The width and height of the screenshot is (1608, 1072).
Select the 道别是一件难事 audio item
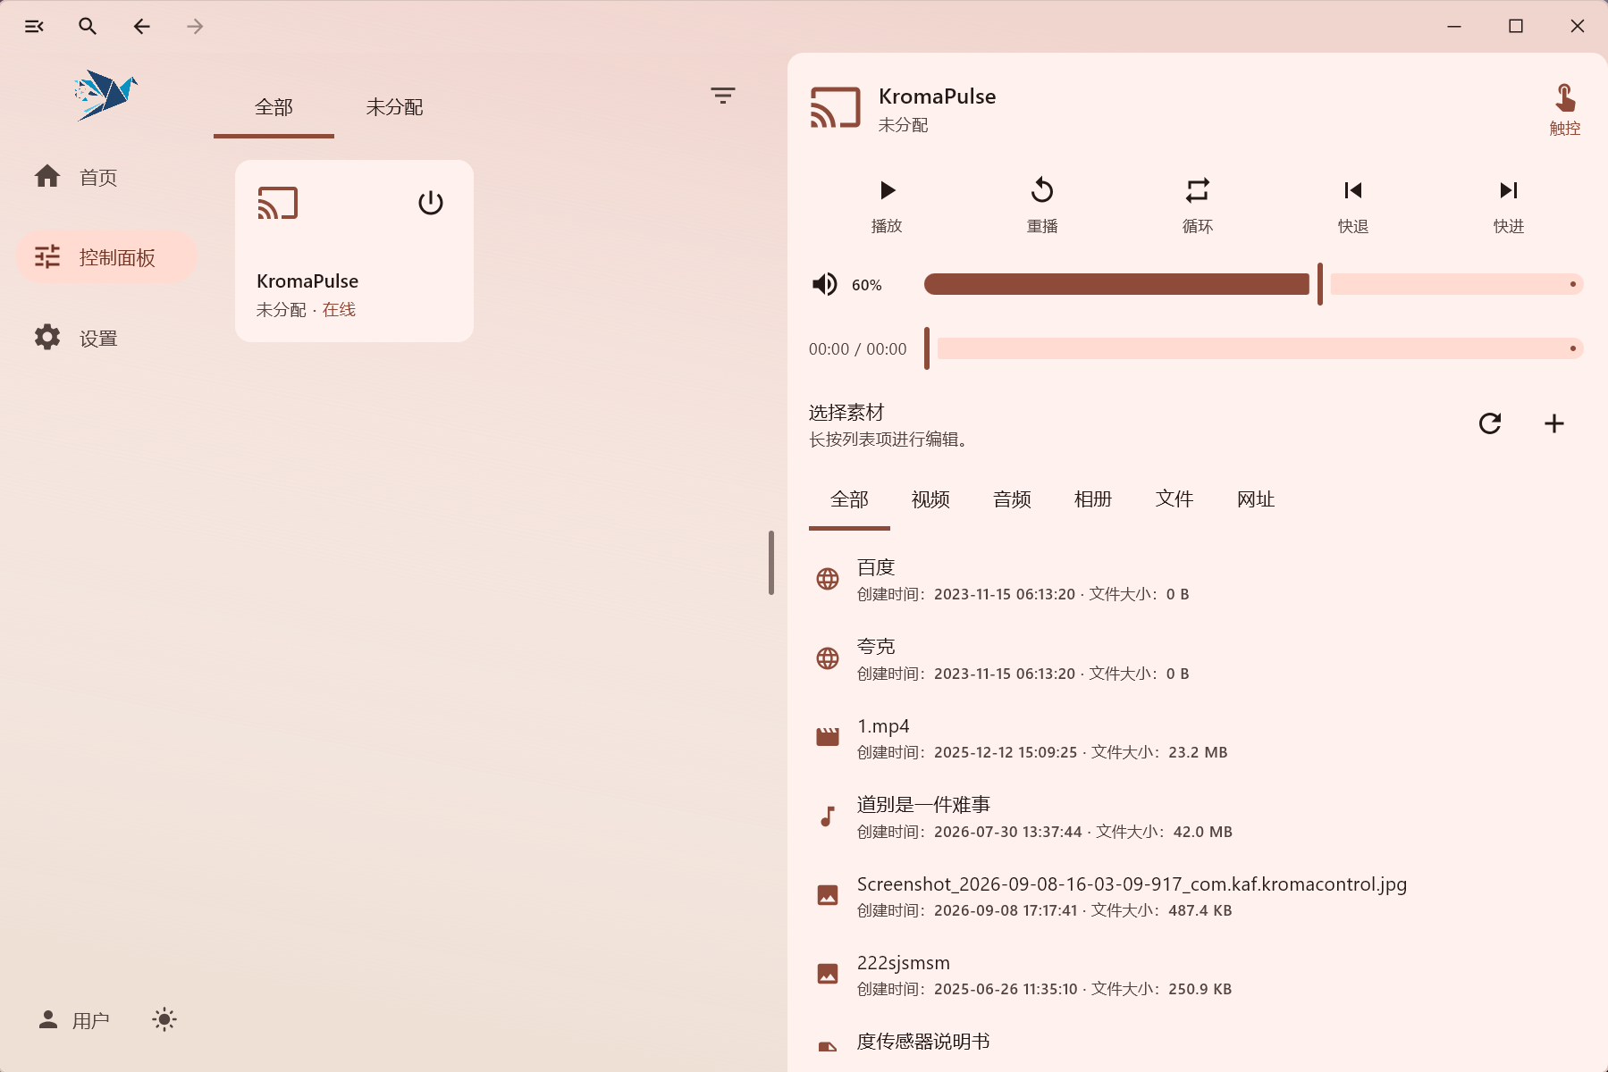[1196, 817]
